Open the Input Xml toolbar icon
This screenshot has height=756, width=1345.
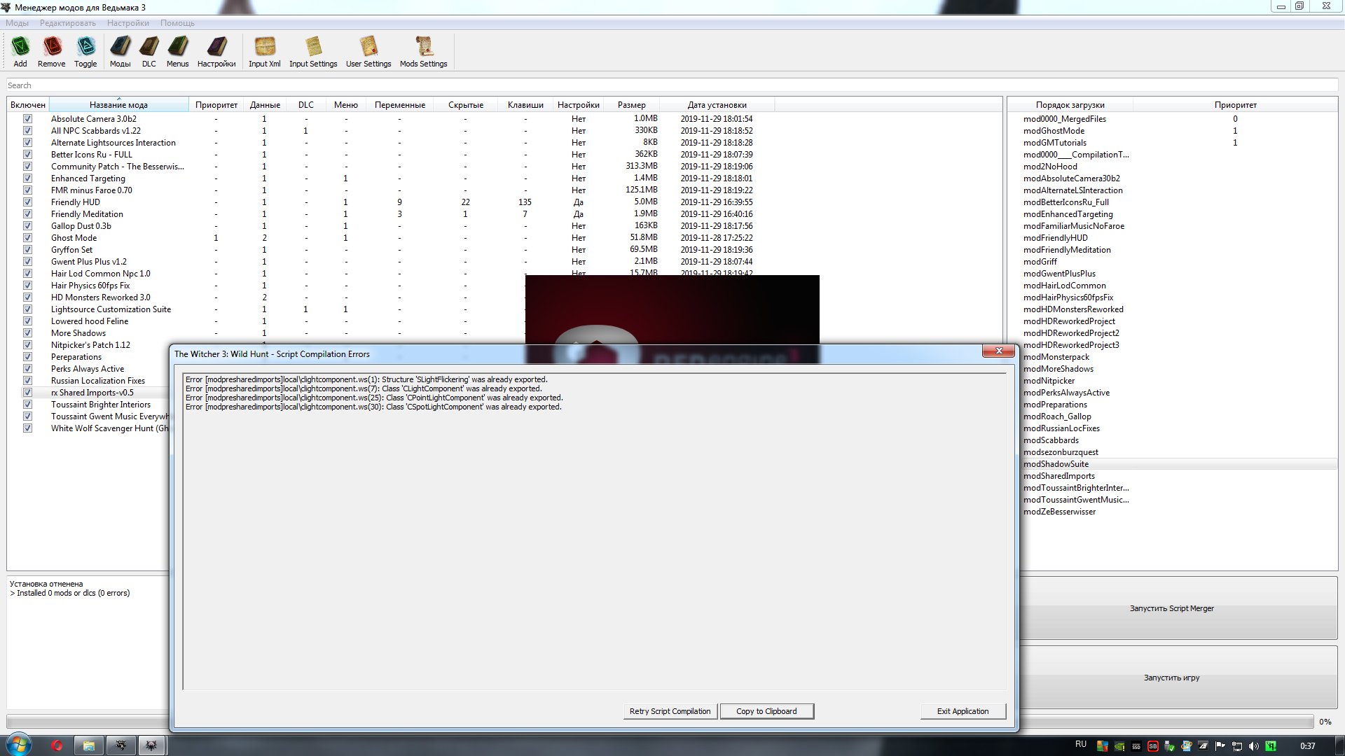point(265,52)
